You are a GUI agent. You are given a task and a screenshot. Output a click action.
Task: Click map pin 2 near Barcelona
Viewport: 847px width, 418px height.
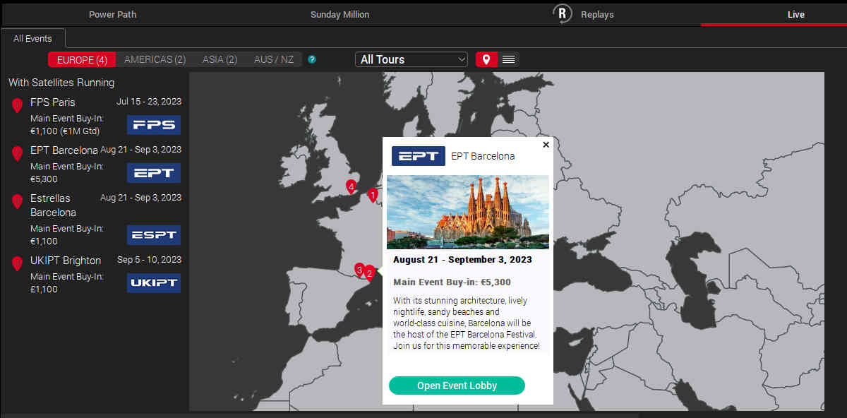pos(369,273)
